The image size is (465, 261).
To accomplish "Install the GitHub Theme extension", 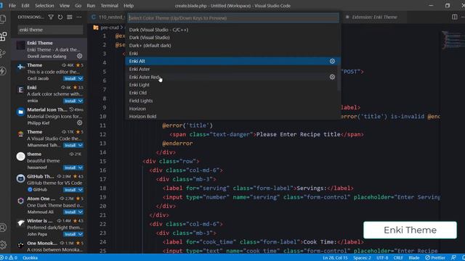I will tap(70, 190).
